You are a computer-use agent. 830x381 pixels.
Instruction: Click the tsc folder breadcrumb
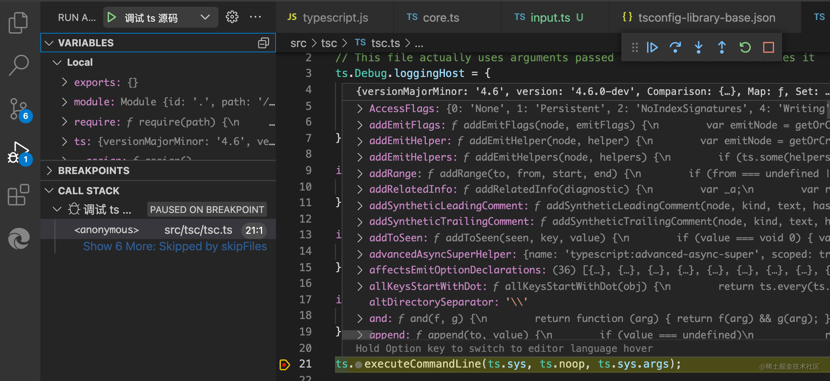(x=329, y=43)
